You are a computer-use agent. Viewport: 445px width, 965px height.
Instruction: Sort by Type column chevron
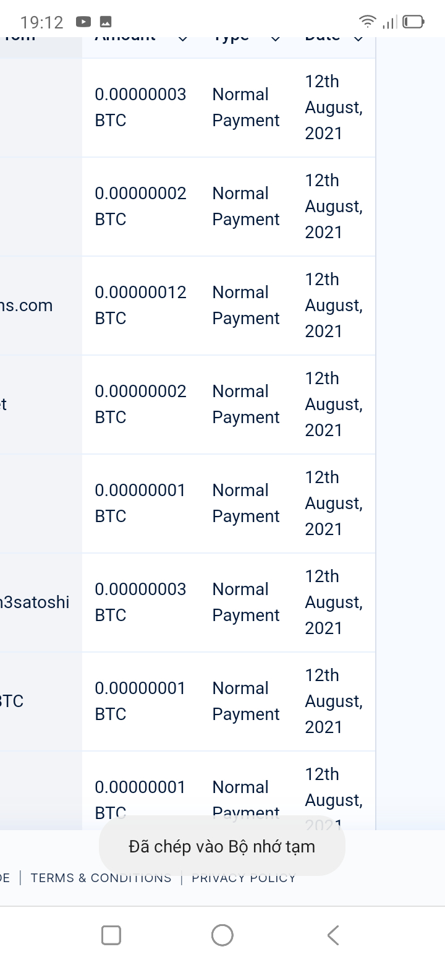pyautogui.click(x=276, y=38)
